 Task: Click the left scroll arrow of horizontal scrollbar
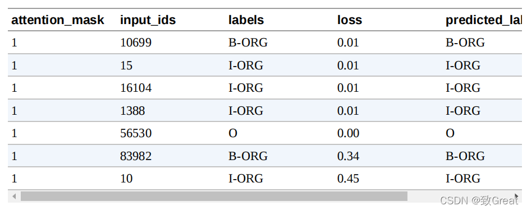tap(14, 196)
